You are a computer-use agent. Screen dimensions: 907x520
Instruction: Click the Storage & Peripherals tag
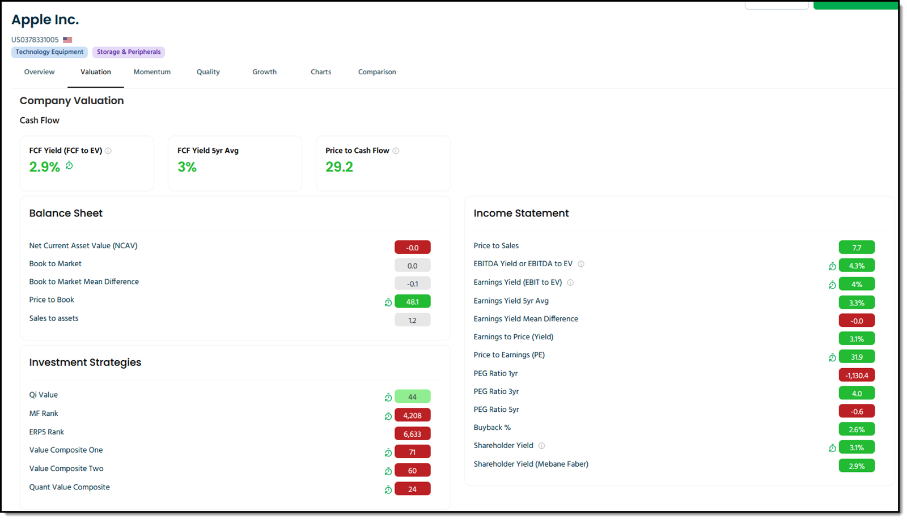[129, 52]
